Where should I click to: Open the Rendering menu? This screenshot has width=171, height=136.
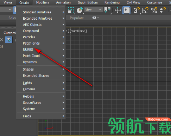112,2
